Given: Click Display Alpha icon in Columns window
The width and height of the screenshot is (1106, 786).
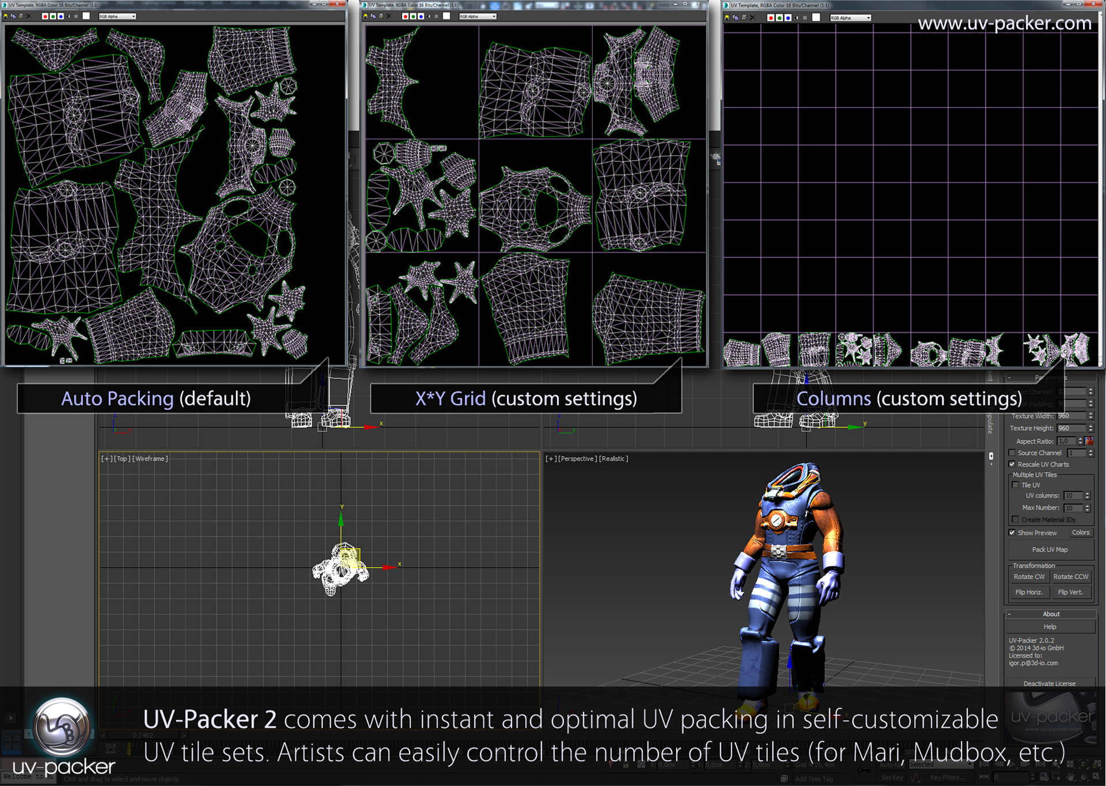Looking at the screenshot, I should [796, 18].
